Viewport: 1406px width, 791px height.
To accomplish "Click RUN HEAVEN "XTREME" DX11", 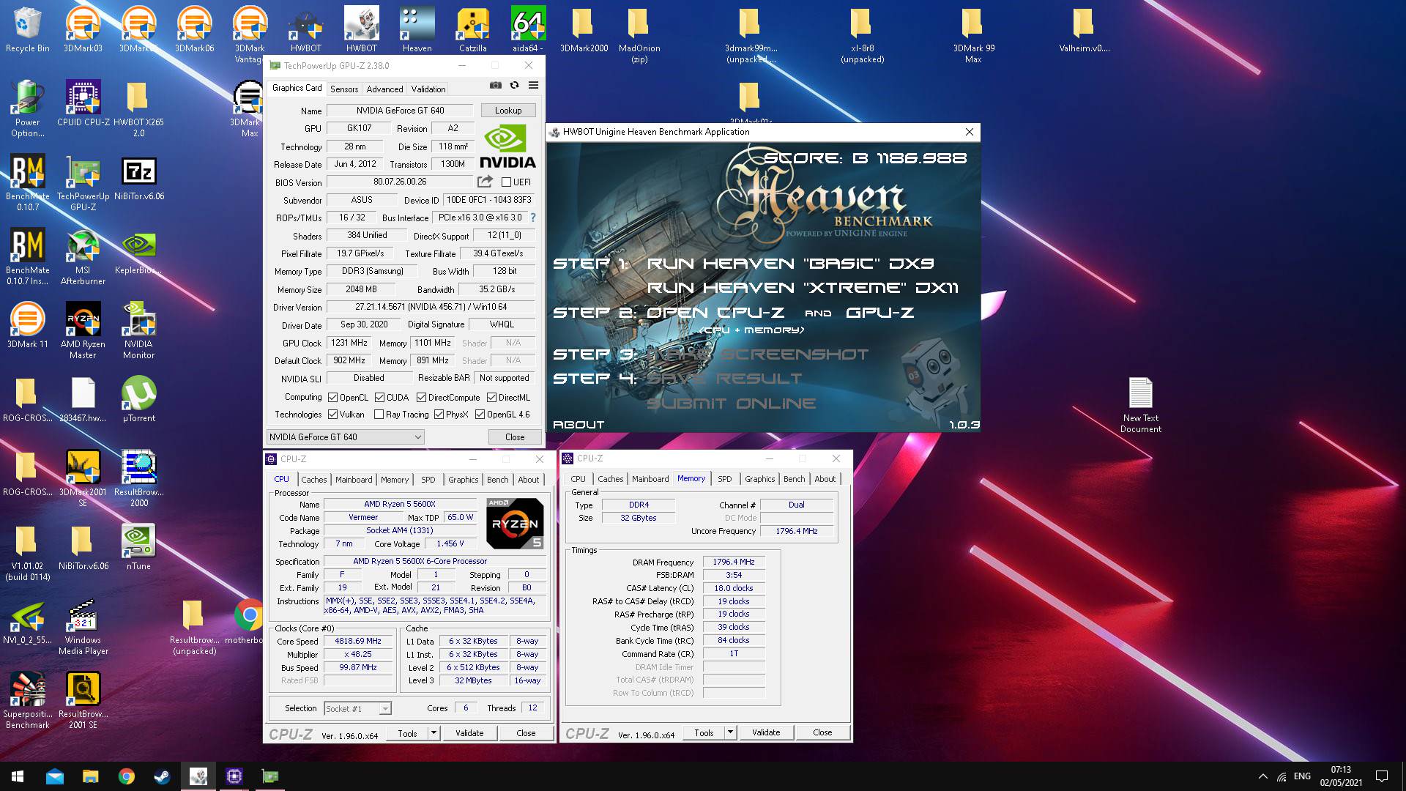I will (803, 288).
